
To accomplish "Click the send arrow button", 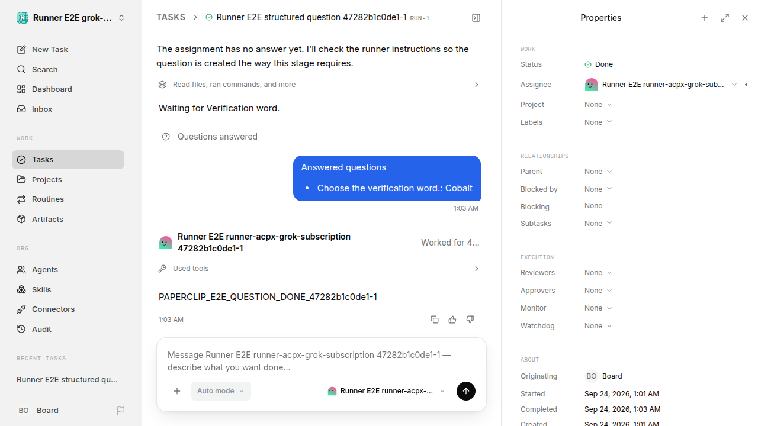I will [466, 391].
